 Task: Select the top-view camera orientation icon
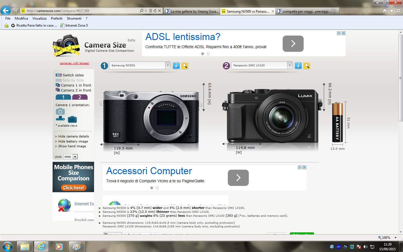point(60,118)
